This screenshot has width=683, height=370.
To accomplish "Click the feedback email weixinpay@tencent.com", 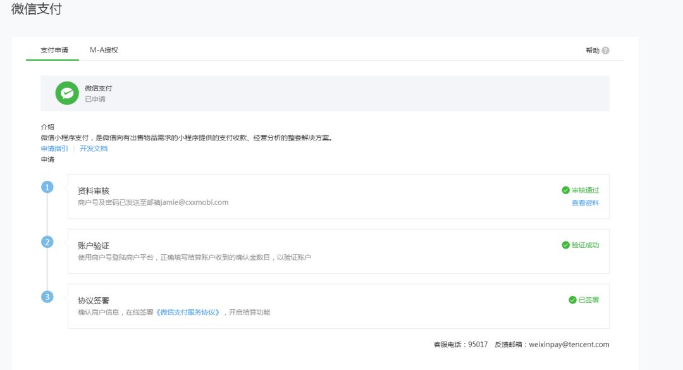I will click(x=569, y=344).
